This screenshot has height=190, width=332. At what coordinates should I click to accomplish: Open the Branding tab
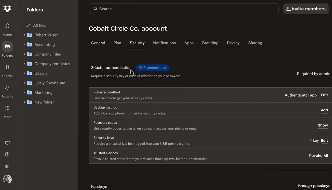[210, 43]
